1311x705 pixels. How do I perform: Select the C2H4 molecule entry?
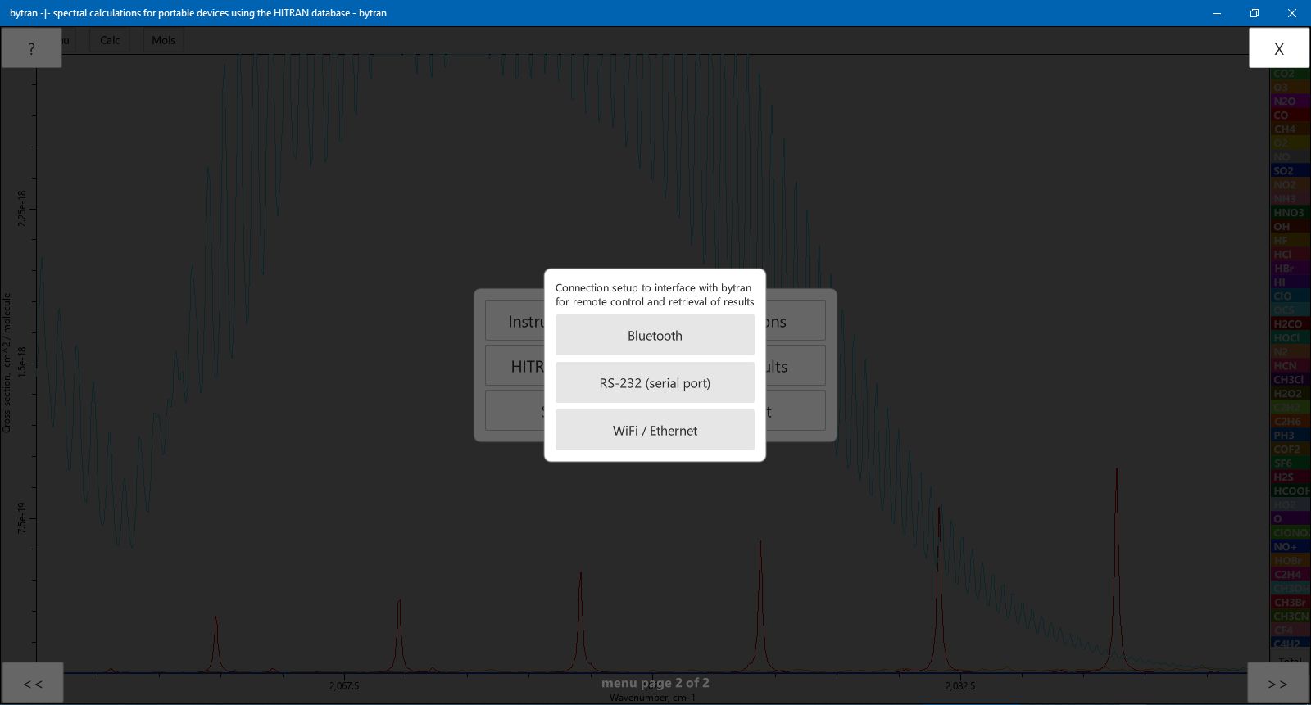click(1290, 575)
